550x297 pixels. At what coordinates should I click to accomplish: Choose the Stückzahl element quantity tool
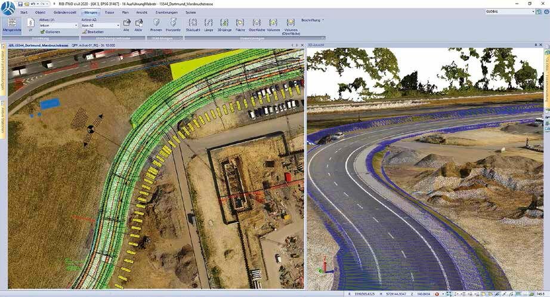click(193, 25)
